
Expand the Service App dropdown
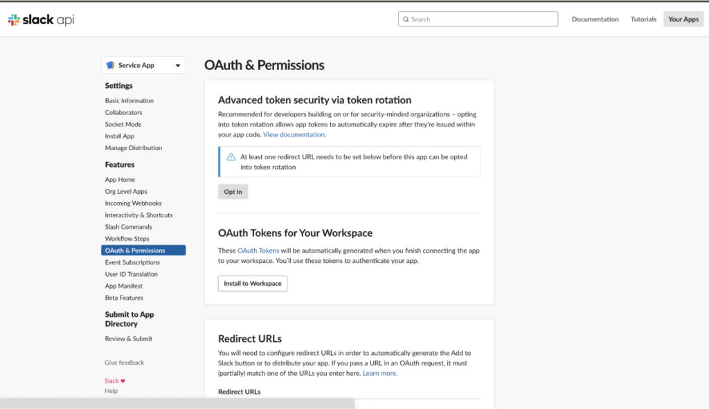coord(178,66)
